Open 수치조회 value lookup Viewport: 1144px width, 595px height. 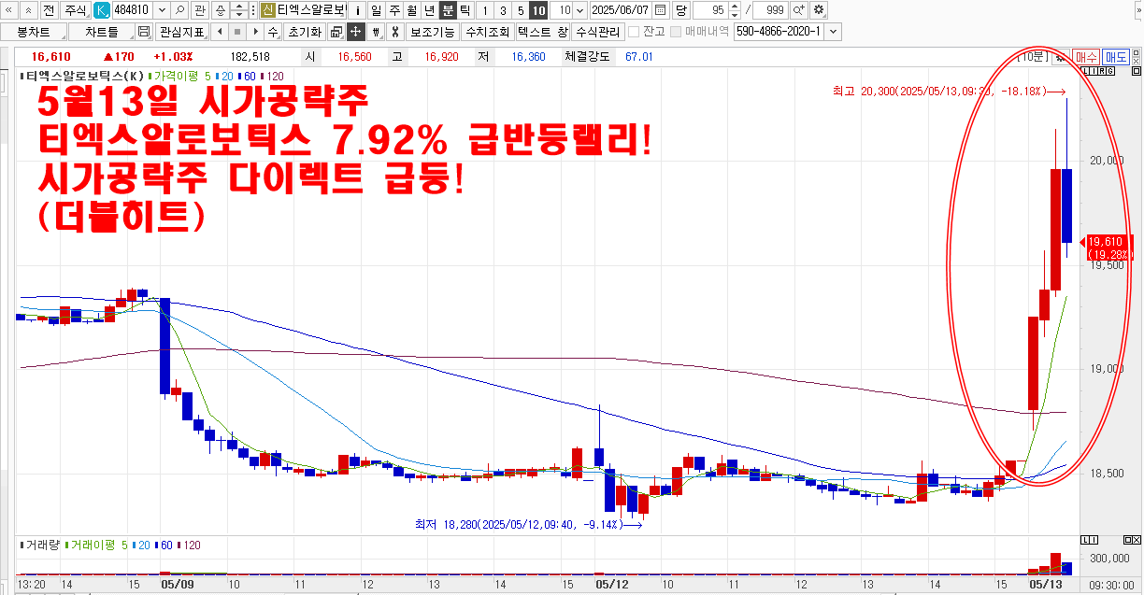[x=487, y=32]
